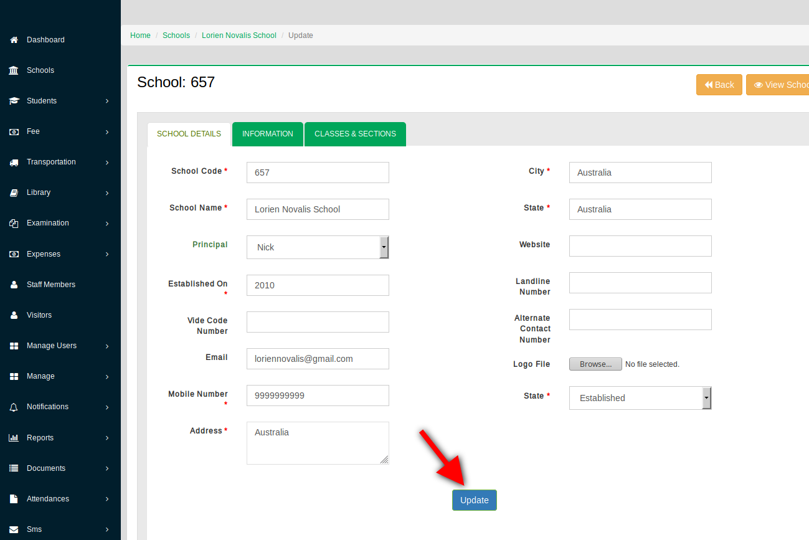Image resolution: width=809 pixels, height=540 pixels.
Task: Open the Principal dropdown showing Nick
Action: (x=318, y=247)
